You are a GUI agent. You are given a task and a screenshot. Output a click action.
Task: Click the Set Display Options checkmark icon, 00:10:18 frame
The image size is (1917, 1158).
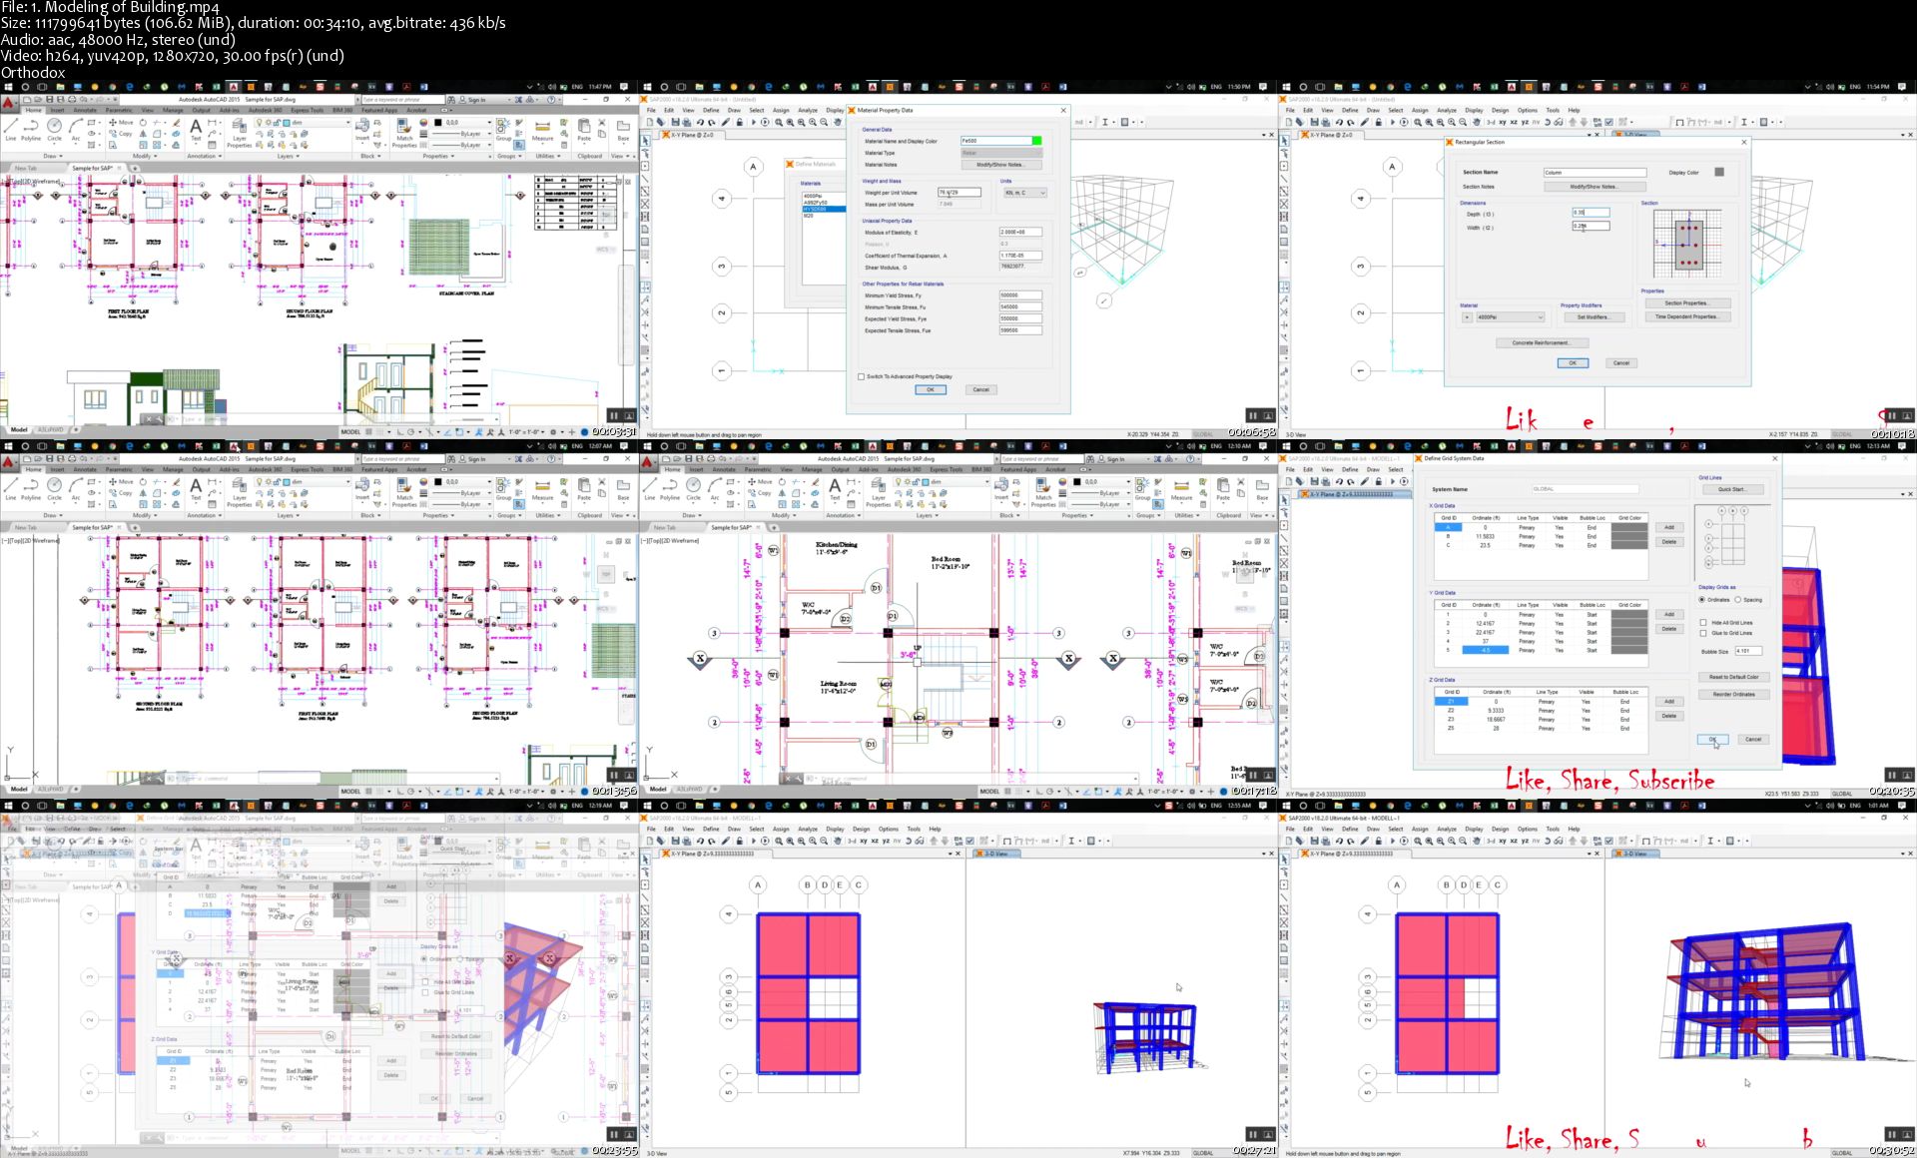(1608, 122)
